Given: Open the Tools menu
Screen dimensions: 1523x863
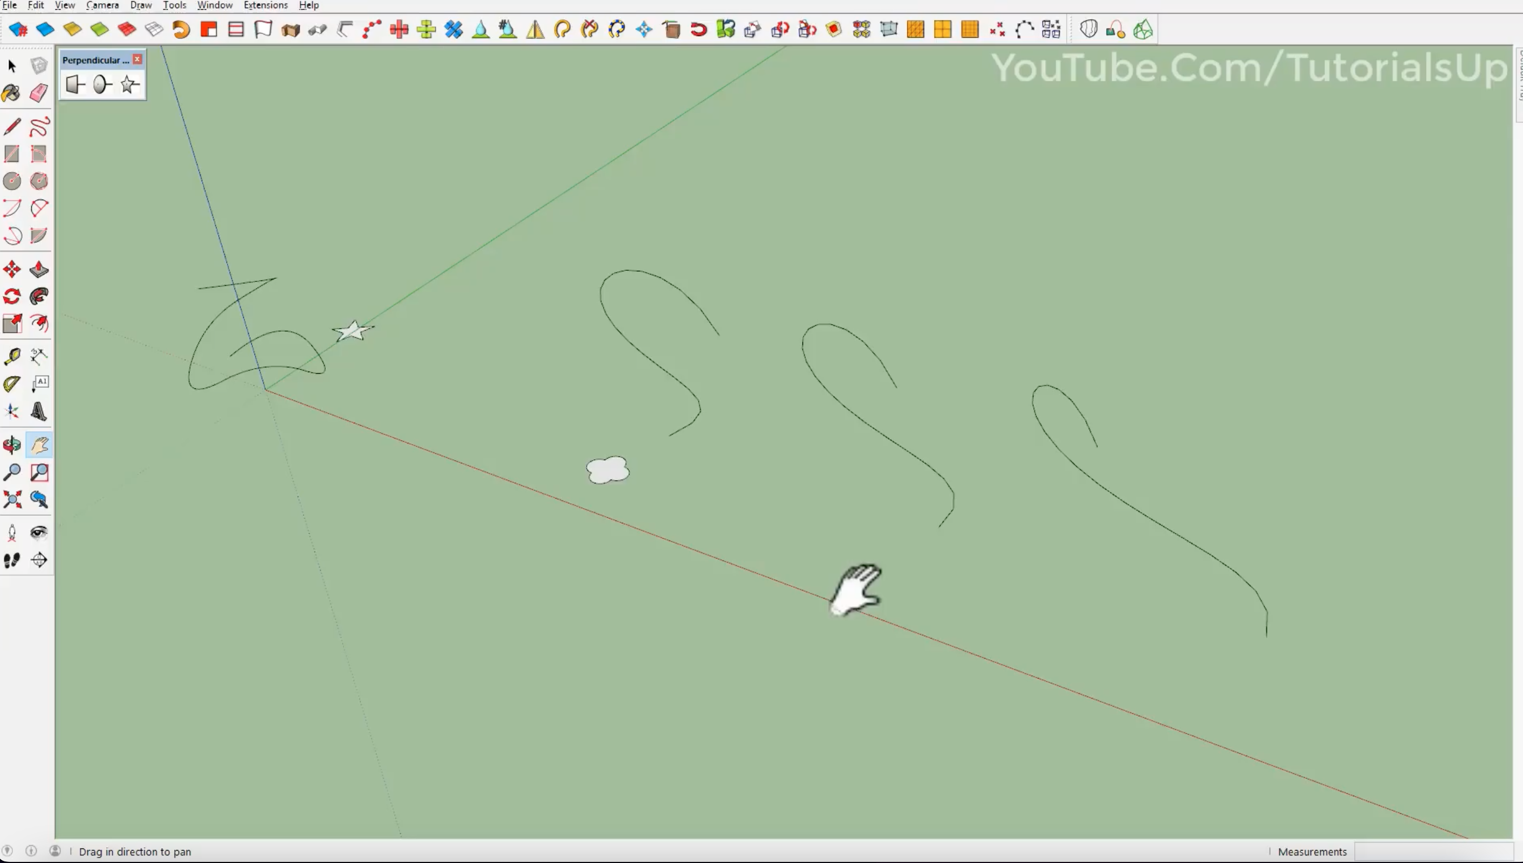Looking at the screenshot, I should pos(174,5).
